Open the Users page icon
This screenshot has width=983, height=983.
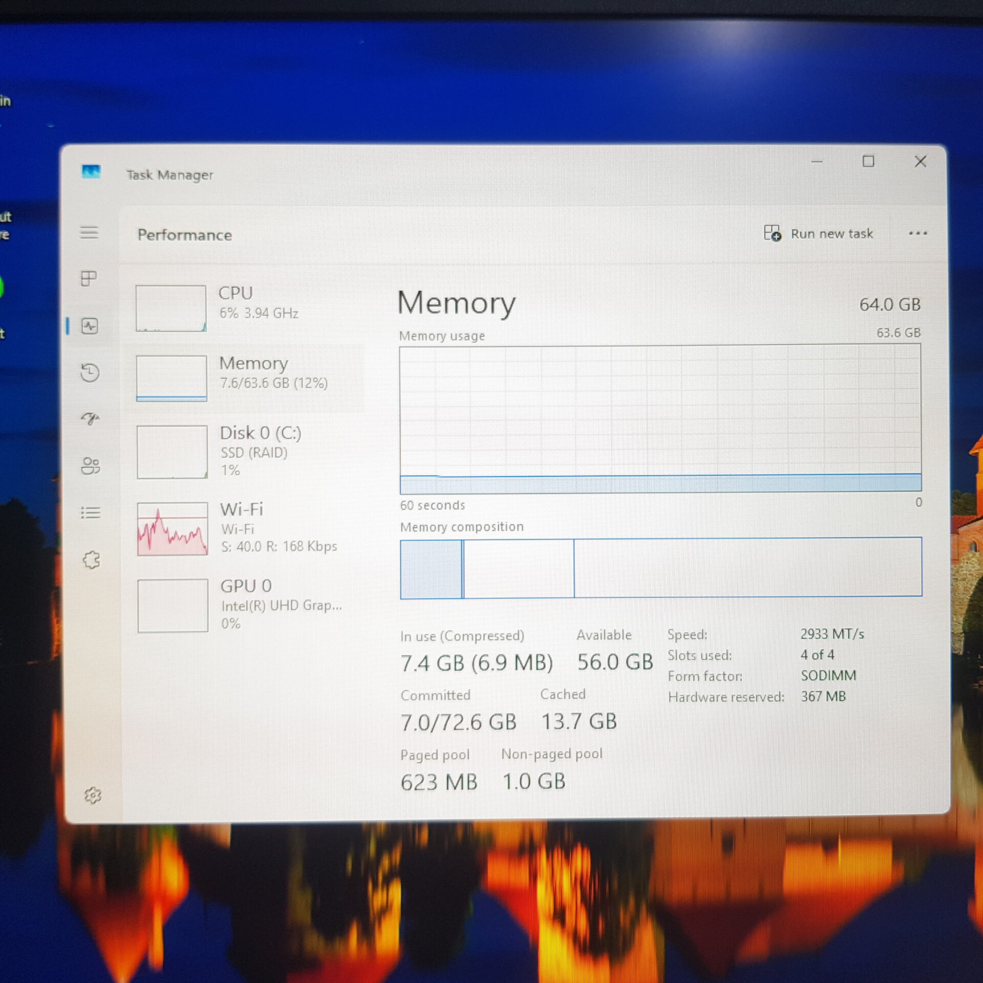pos(91,465)
